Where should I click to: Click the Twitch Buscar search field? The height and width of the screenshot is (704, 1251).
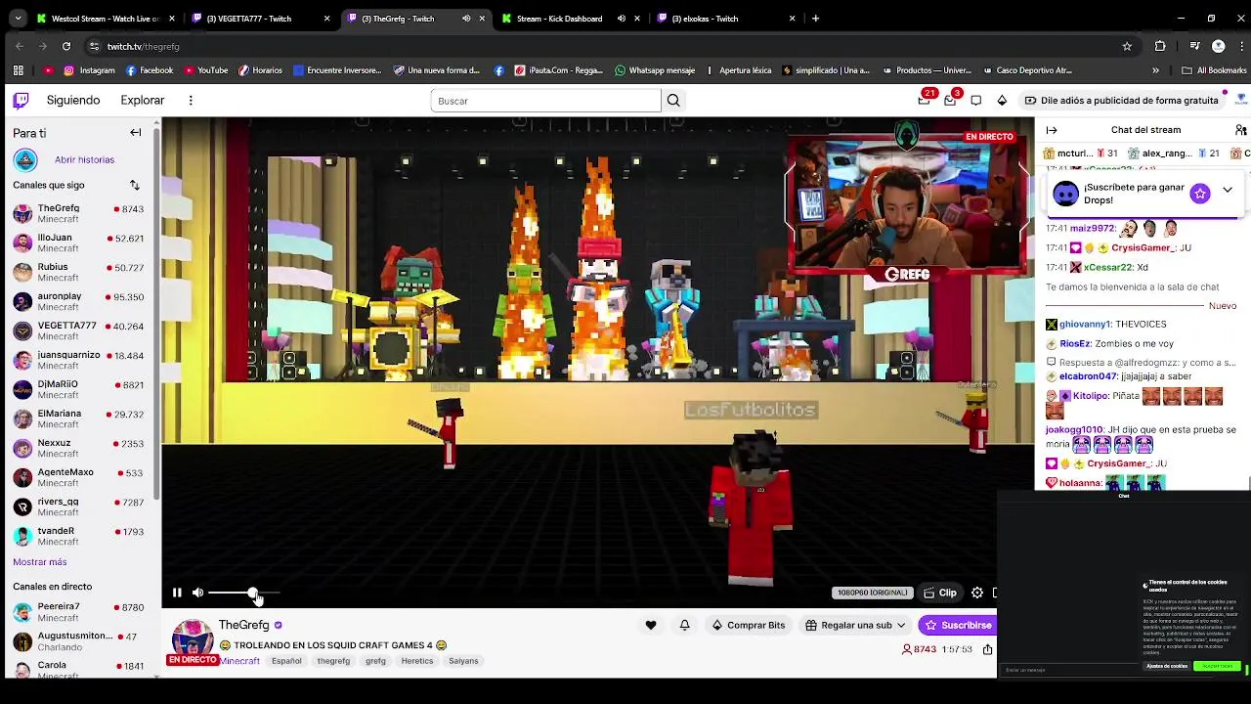(545, 100)
